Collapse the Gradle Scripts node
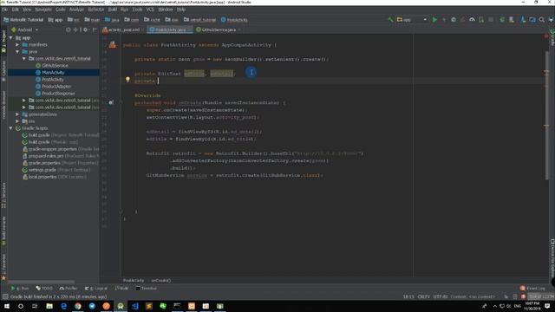This screenshot has height=312, width=555. [x=11, y=128]
